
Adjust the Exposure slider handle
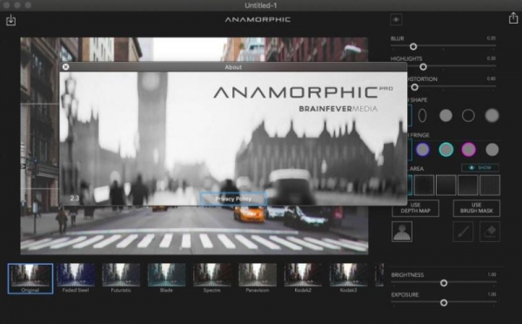pos(444,303)
